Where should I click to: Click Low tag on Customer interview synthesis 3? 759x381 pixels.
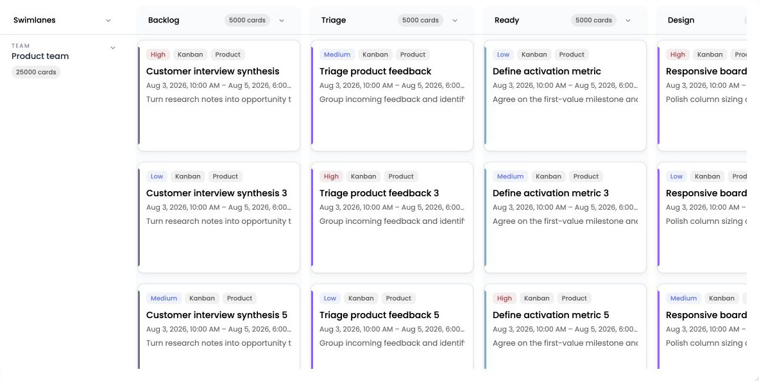pyautogui.click(x=157, y=176)
